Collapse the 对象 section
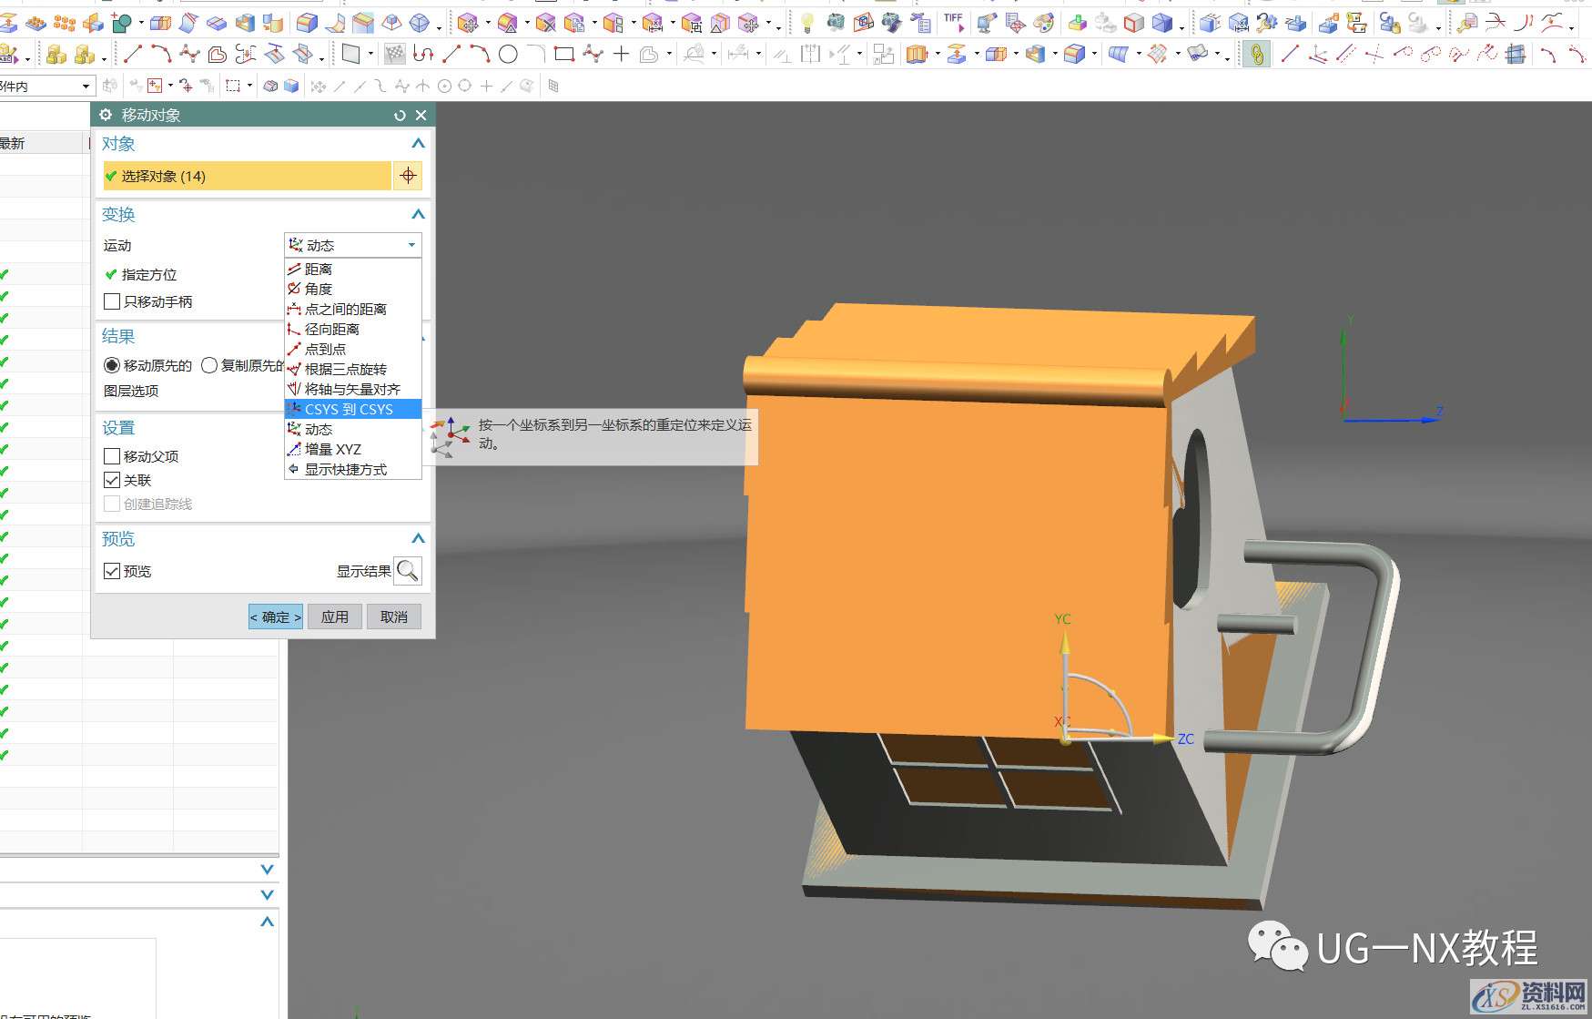This screenshot has width=1592, height=1019. [418, 144]
